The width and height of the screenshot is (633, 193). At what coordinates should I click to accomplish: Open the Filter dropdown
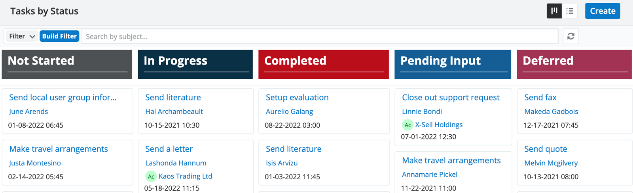click(22, 36)
